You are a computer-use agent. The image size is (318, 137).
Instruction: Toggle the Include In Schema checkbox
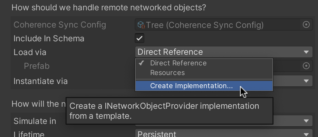coord(139,38)
